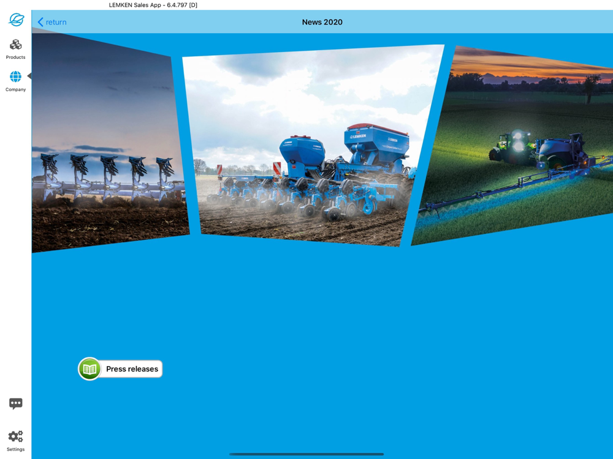613x459 pixels.
Task: Open the chat speech-bubble icon
Action: pyautogui.click(x=16, y=403)
